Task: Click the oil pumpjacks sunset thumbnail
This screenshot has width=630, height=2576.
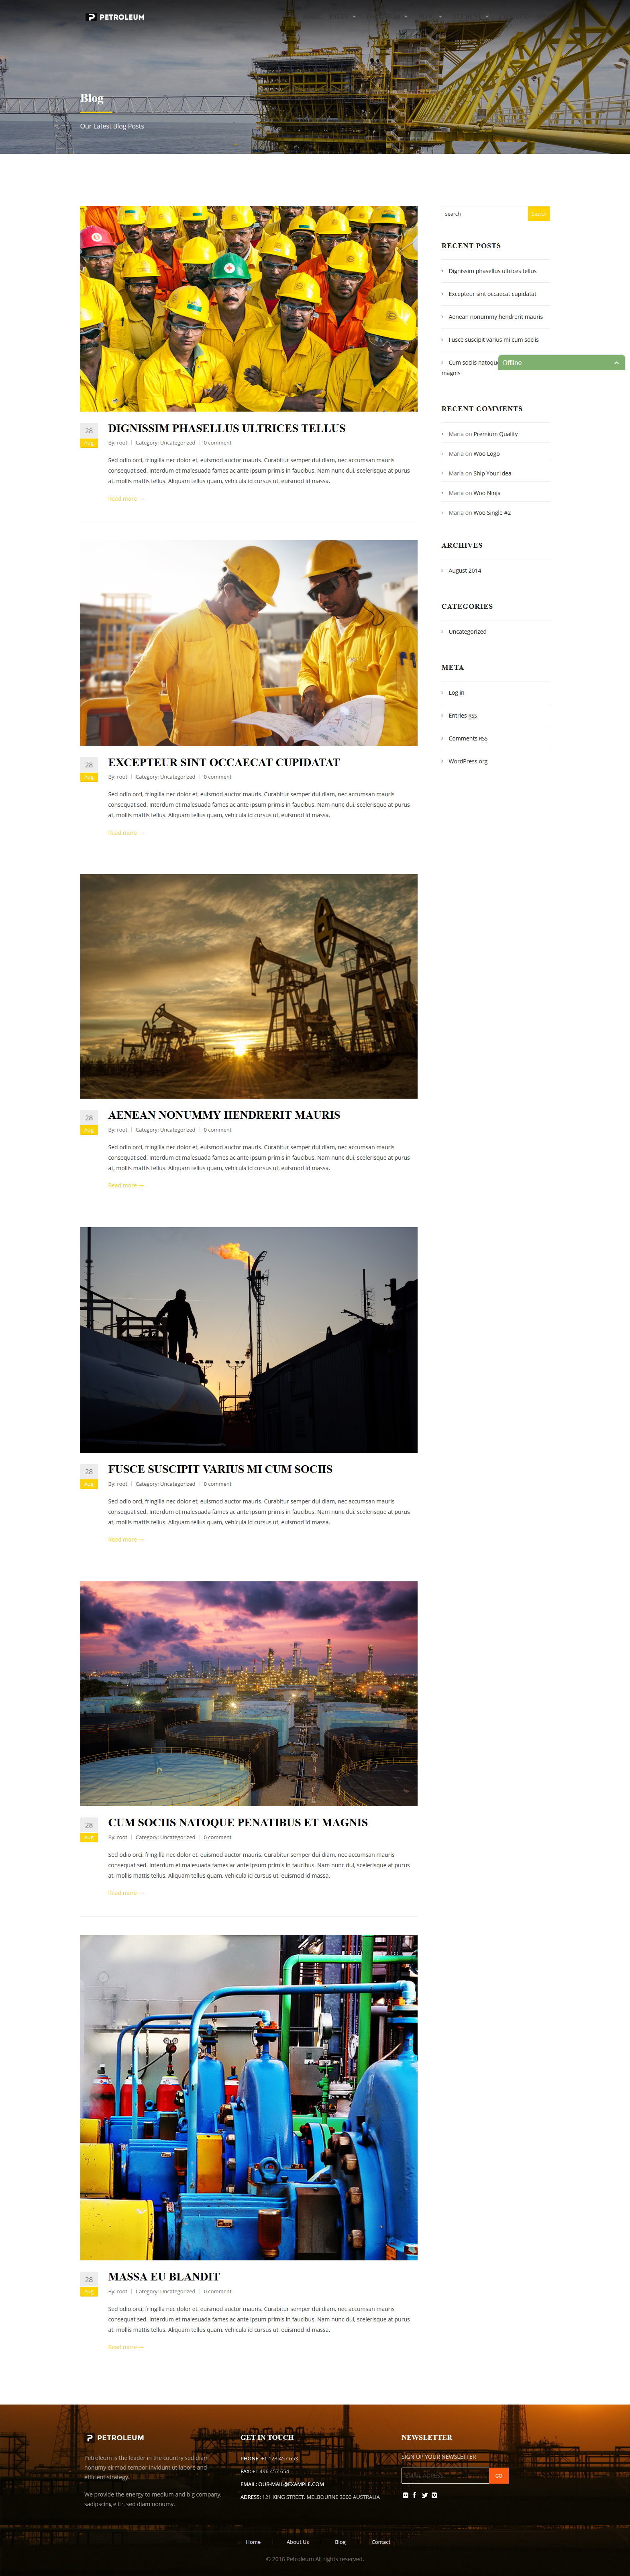Action: click(249, 986)
